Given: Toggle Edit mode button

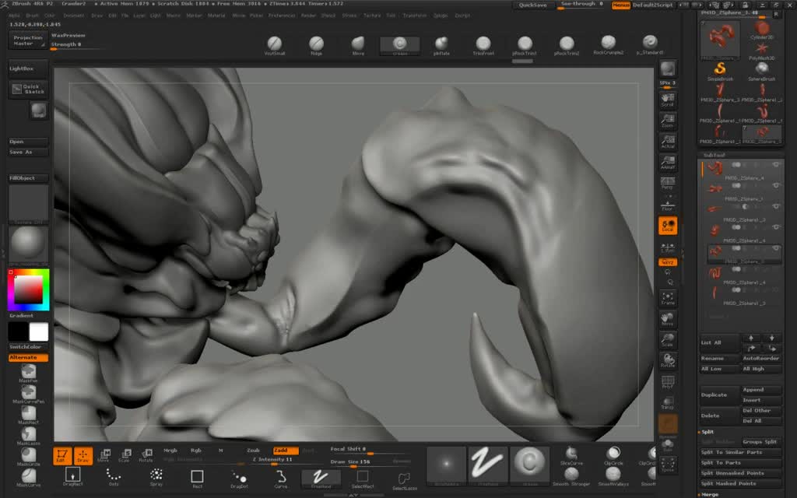Looking at the screenshot, I should click(62, 455).
